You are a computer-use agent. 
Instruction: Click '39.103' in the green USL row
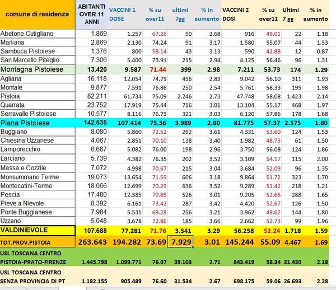click(183, 262)
